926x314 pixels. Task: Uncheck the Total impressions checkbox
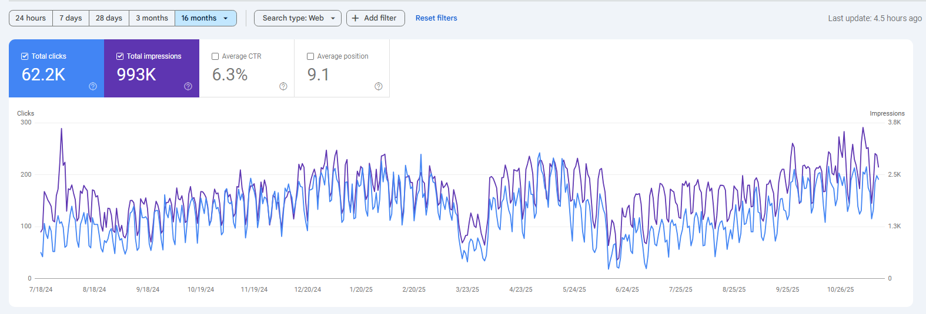pos(120,56)
